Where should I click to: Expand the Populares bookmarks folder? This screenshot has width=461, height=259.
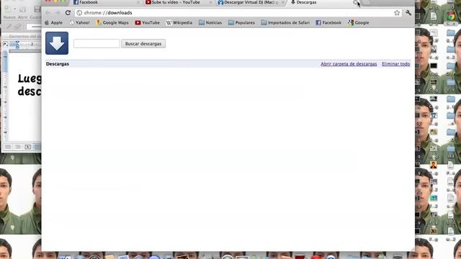(241, 22)
